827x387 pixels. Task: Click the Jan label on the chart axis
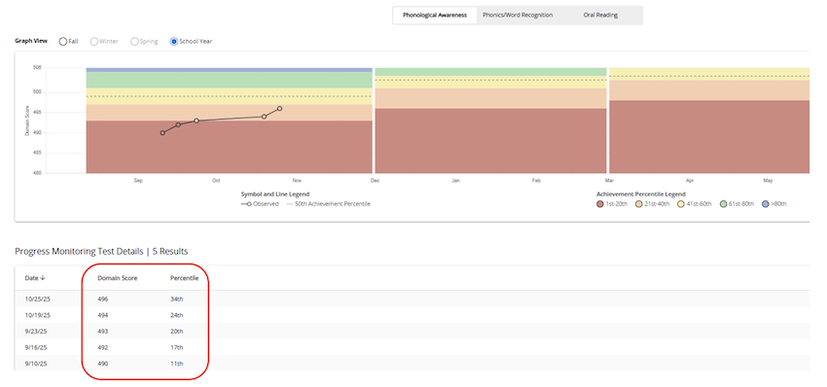pos(455,181)
